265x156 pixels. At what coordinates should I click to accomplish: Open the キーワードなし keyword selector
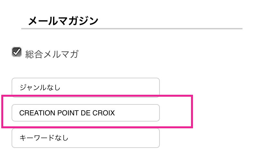pos(86,138)
